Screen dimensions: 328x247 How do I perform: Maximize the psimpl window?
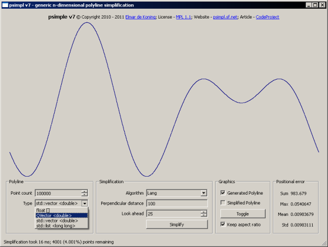pos(315,4)
